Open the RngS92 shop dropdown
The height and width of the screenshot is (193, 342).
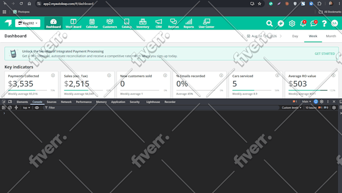(x=28, y=23)
